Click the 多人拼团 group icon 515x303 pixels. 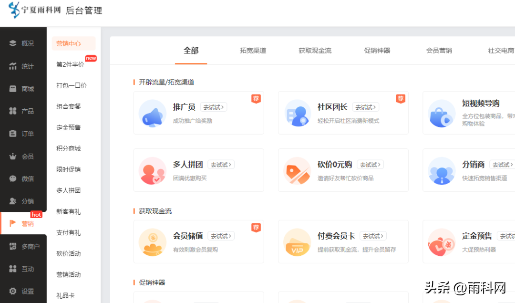click(x=153, y=171)
